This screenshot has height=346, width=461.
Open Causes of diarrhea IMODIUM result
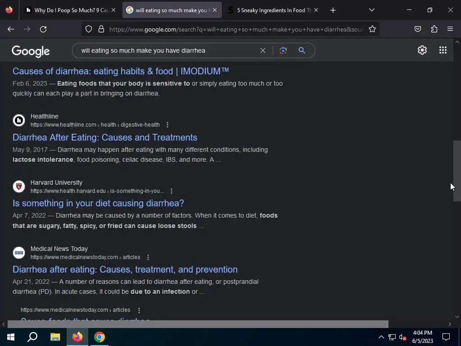pos(121,71)
